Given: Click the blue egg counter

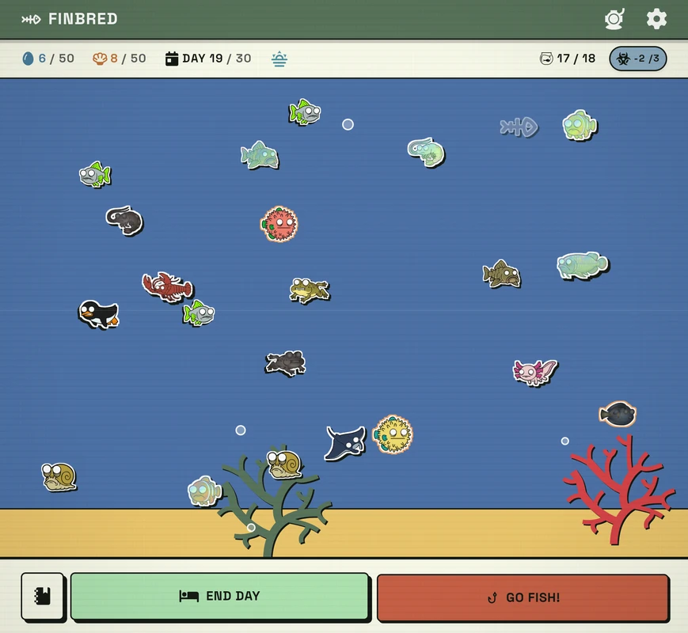Looking at the screenshot, I should (x=48, y=59).
